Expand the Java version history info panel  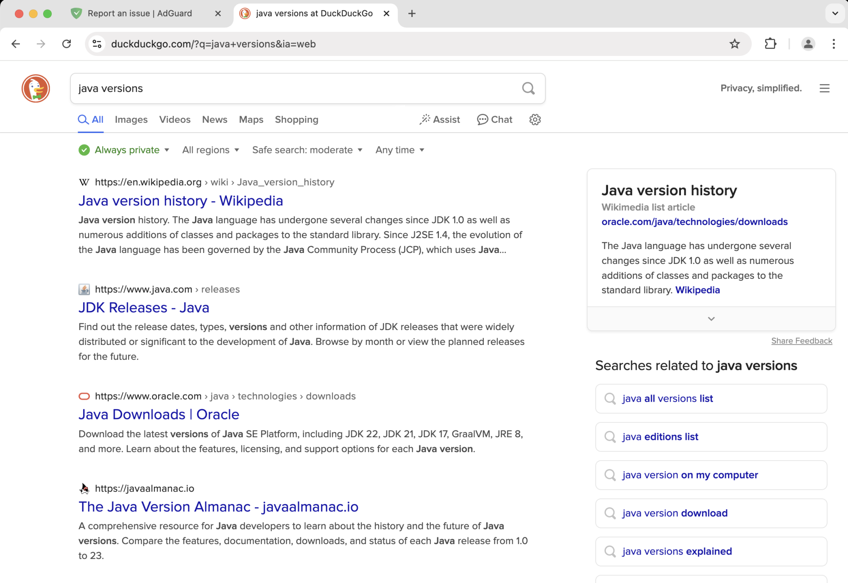711,319
